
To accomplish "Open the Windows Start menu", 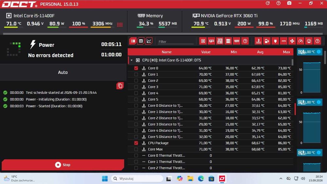I will click(x=105, y=178).
